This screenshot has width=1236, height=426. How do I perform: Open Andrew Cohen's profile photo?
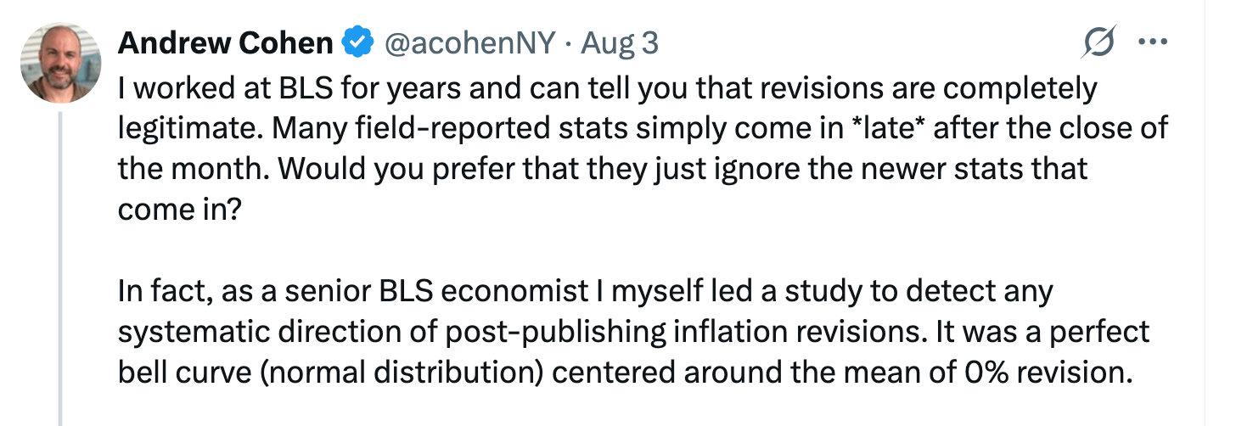(60, 63)
